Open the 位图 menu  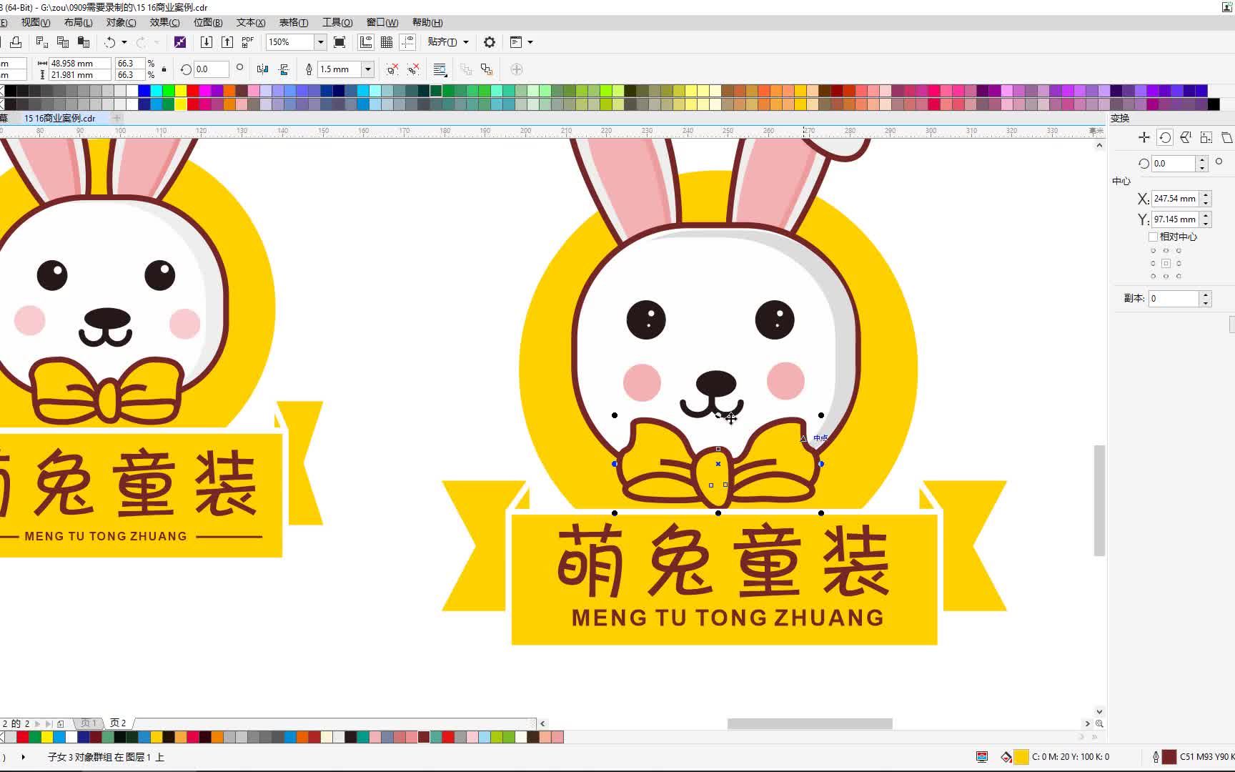pos(208,22)
